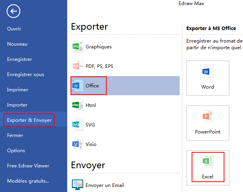Export to Excel format button
The height and width of the screenshot is (192, 243).
pyautogui.click(x=207, y=167)
